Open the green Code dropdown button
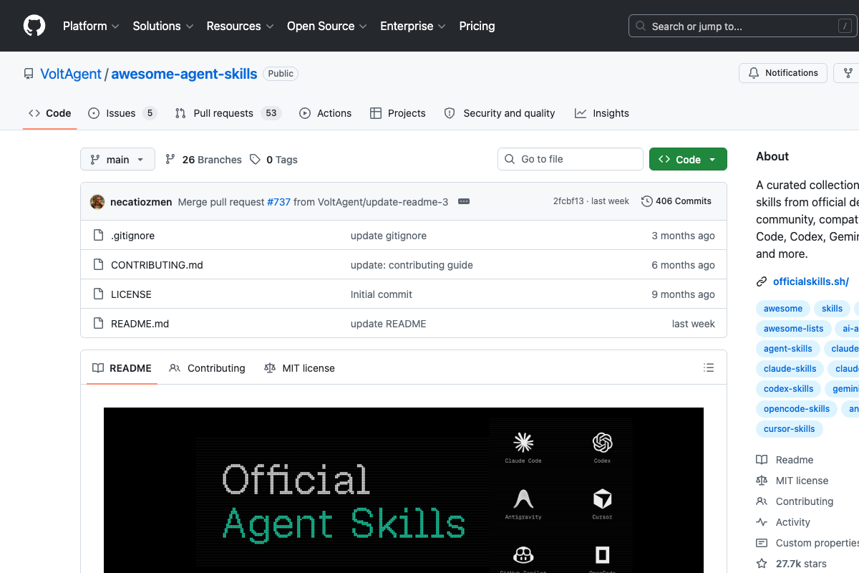The width and height of the screenshot is (859, 573). click(x=688, y=159)
